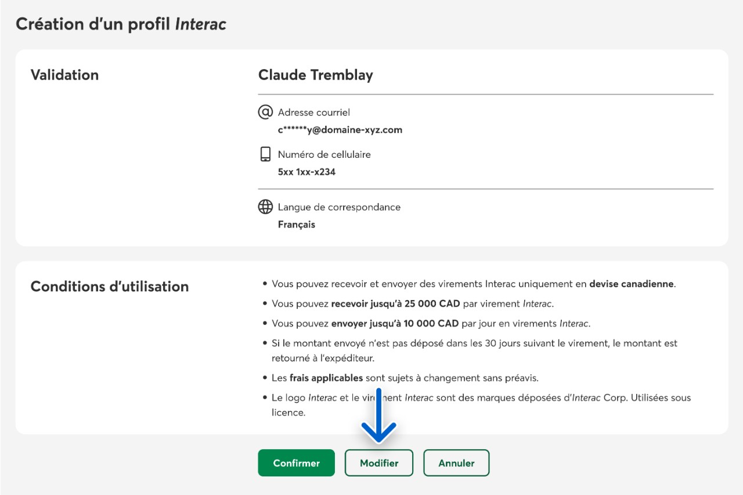
Task: Click the Conditions d'utilisation heading
Action: [109, 287]
